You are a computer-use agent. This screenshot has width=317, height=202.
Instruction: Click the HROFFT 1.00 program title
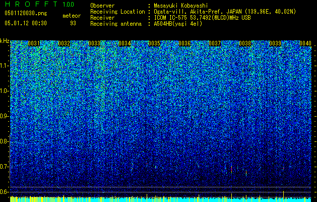tap(39, 4)
